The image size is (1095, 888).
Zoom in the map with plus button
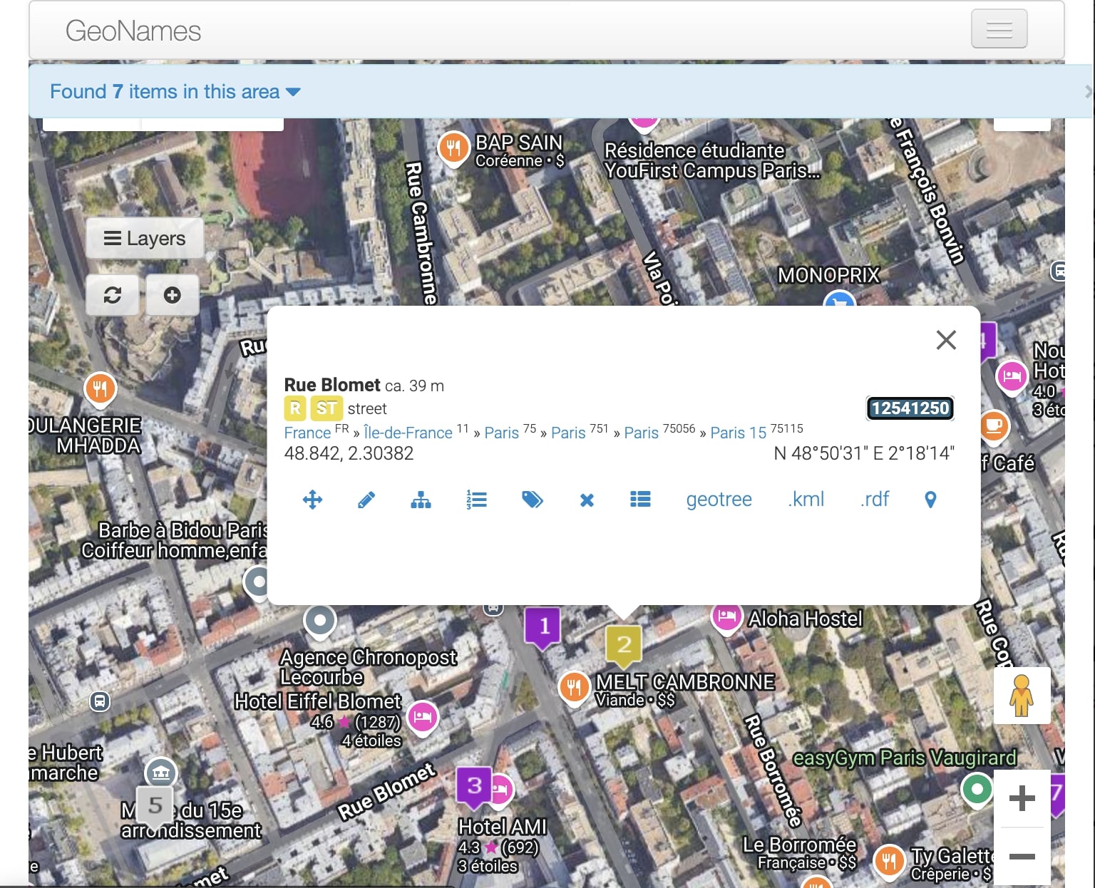point(1022,798)
